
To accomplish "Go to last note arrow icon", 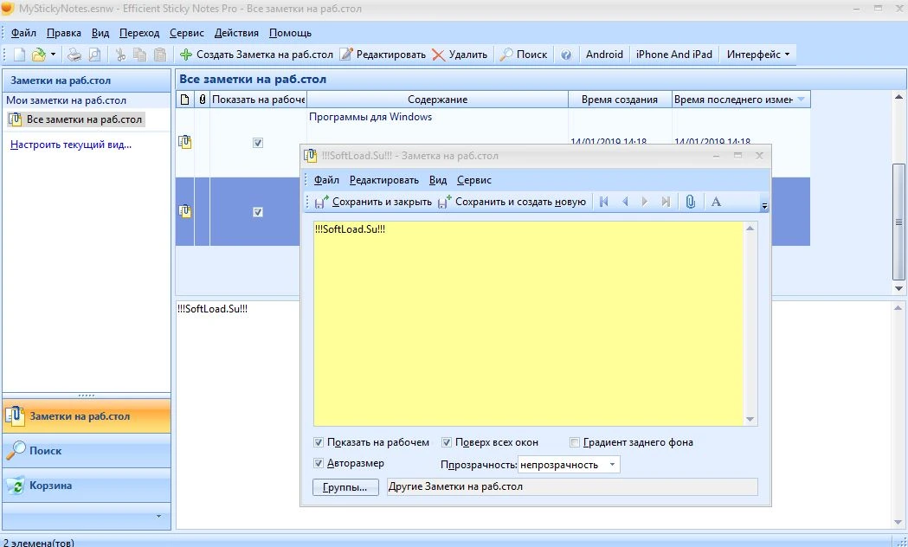I will pos(666,202).
